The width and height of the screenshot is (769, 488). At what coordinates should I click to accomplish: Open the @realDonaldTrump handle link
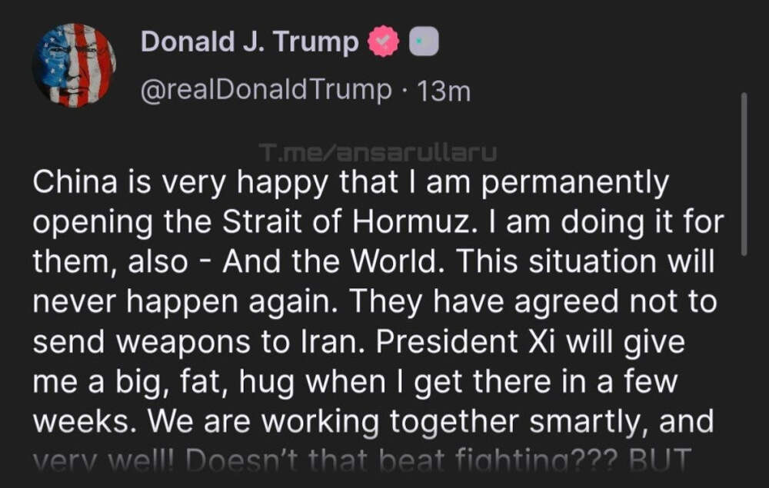[x=265, y=91]
